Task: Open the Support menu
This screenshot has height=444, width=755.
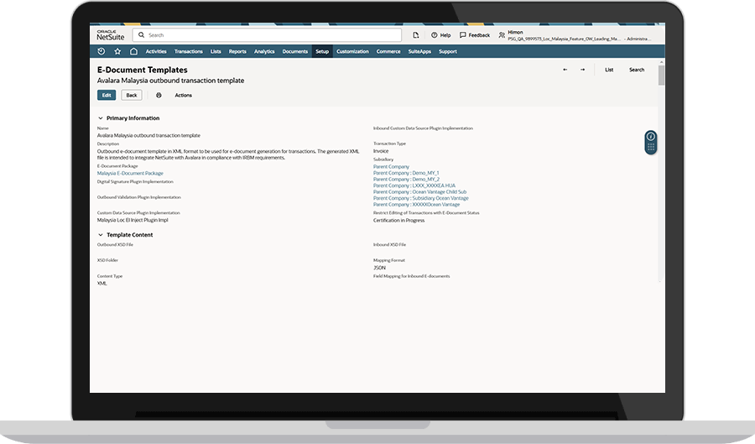Action: 448,51
